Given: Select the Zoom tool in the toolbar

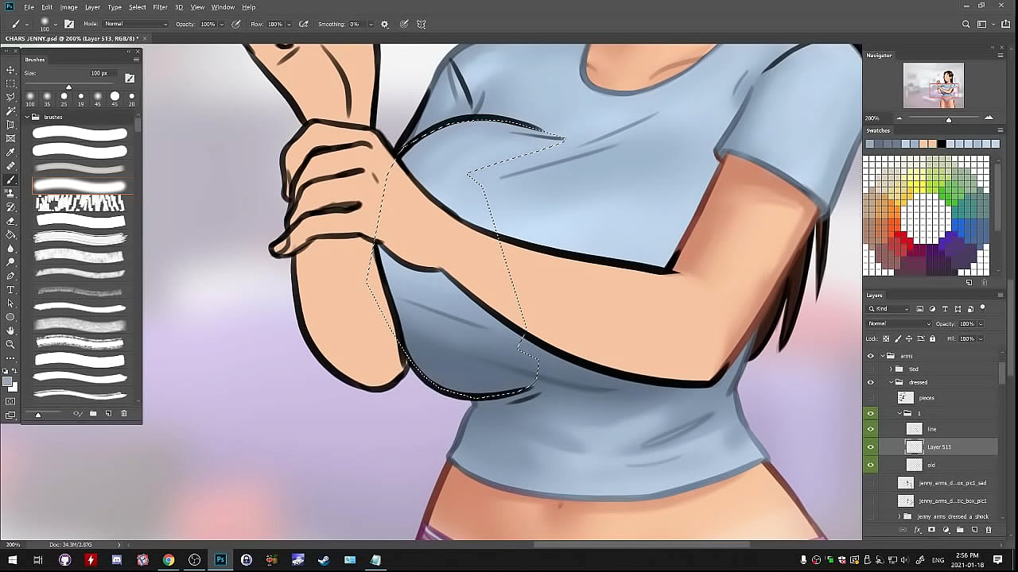Looking at the screenshot, I should click(10, 344).
